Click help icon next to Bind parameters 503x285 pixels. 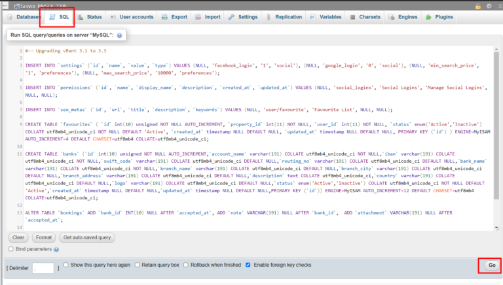point(56,249)
